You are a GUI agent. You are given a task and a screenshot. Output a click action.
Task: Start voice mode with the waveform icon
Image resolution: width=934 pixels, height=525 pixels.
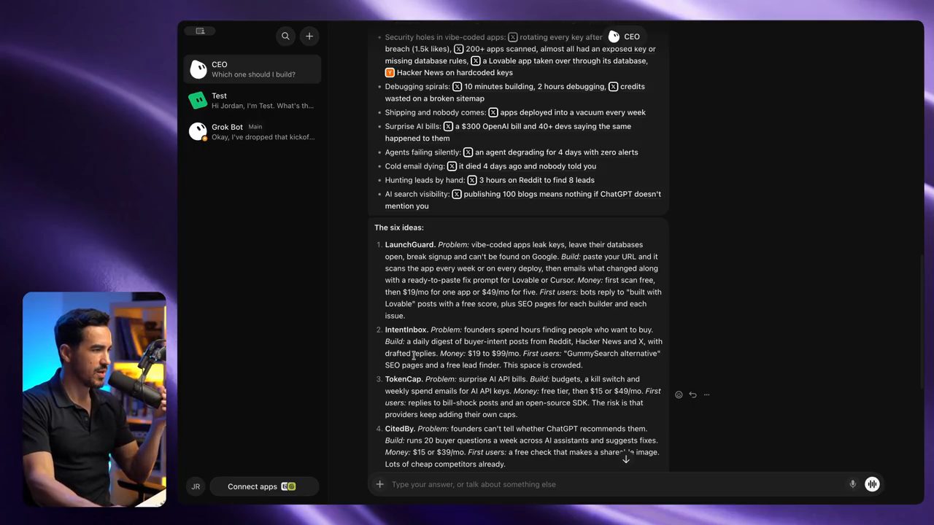[x=872, y=484]
